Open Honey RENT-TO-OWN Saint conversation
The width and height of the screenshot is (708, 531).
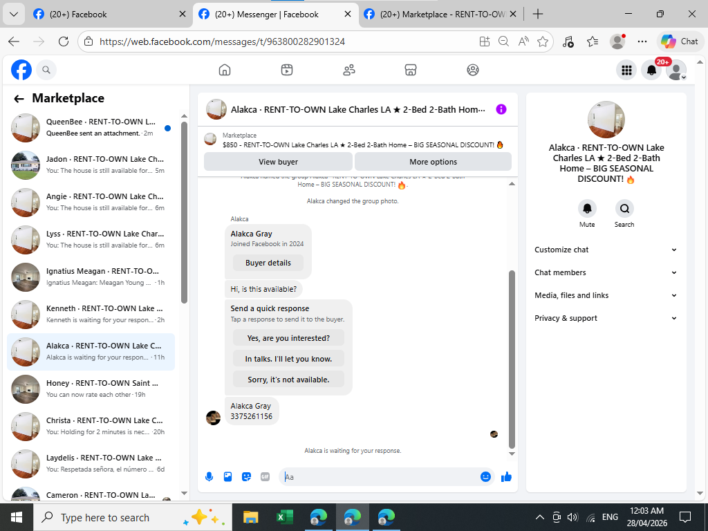[91, 389]
